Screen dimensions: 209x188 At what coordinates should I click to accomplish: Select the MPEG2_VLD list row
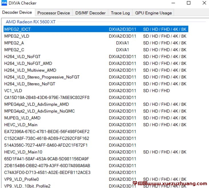(17, 36)
